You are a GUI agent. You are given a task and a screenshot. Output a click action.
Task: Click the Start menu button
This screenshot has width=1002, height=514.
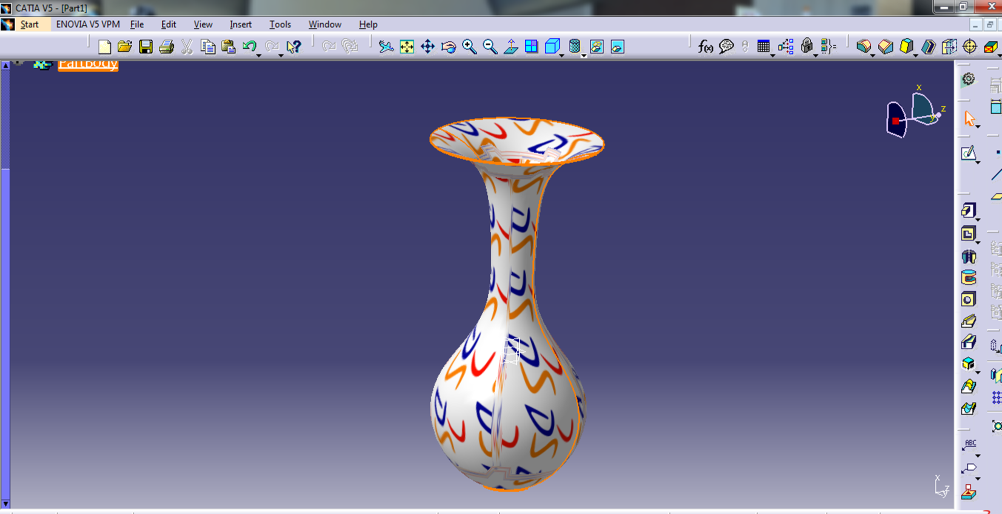(x=29, y=24)
